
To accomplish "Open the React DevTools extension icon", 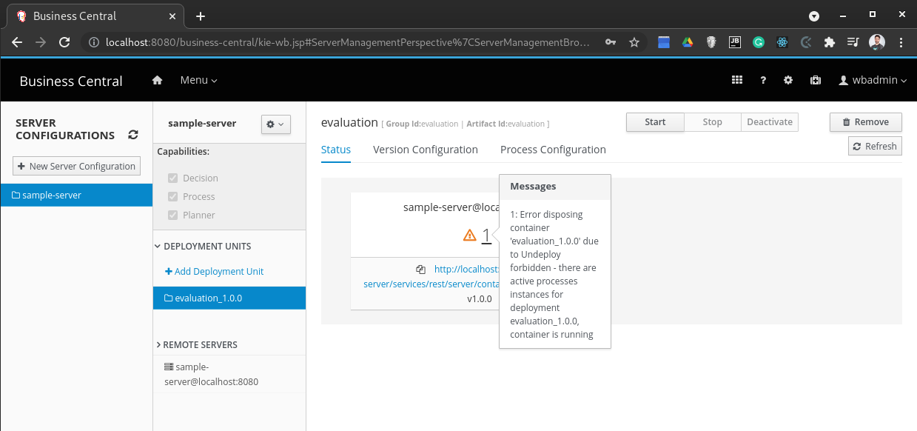I will (x=782, y=42).
